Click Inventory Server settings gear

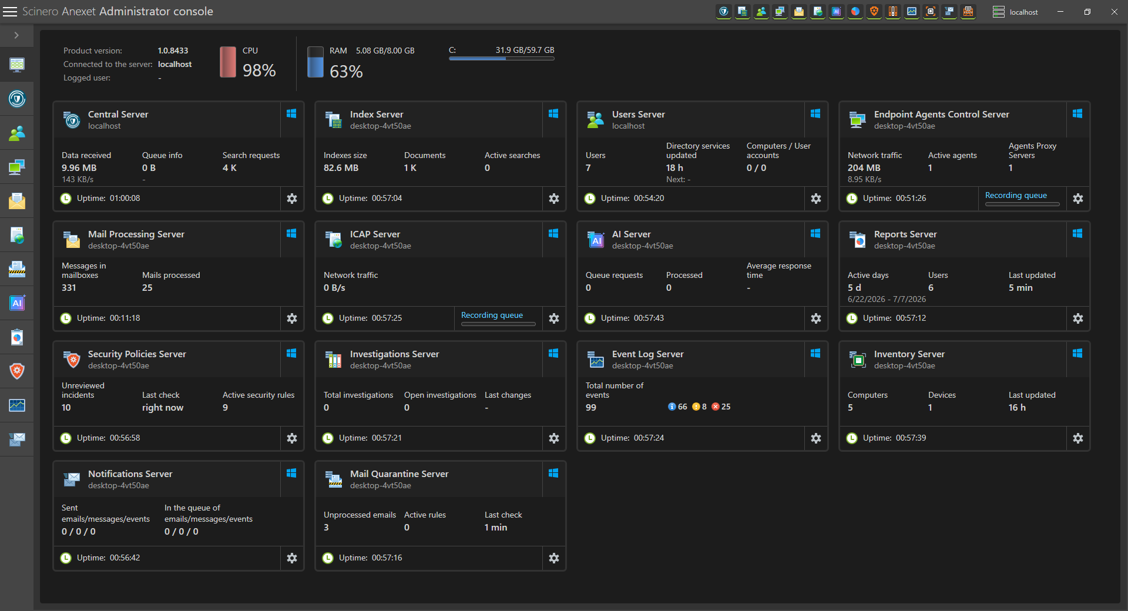click(1078, 438)
